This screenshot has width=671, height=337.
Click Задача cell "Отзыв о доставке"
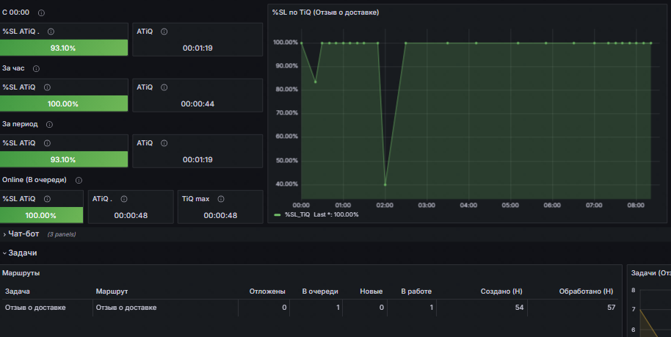[x=35, y=308]
